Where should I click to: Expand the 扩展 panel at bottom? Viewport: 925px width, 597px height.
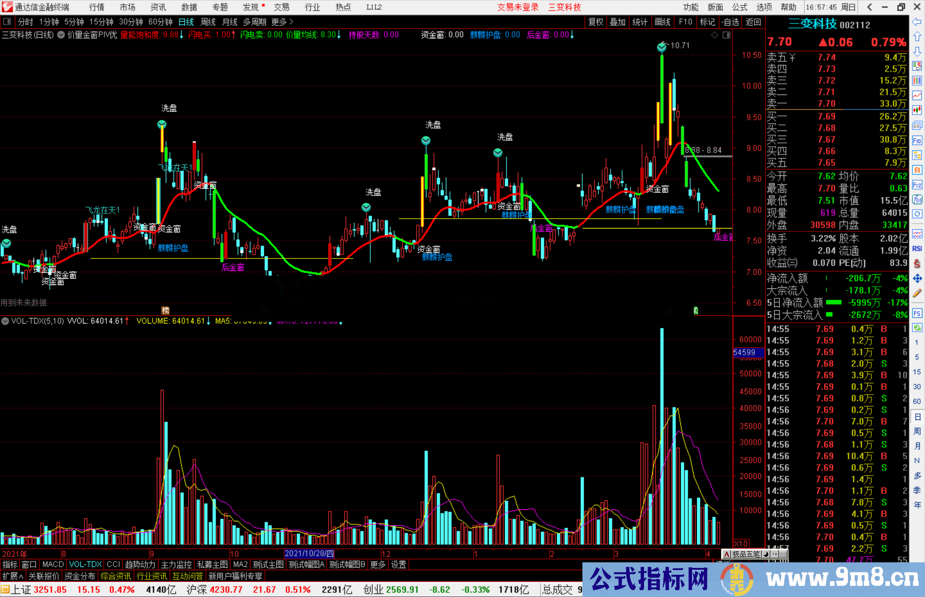click(x=13, y=576)
